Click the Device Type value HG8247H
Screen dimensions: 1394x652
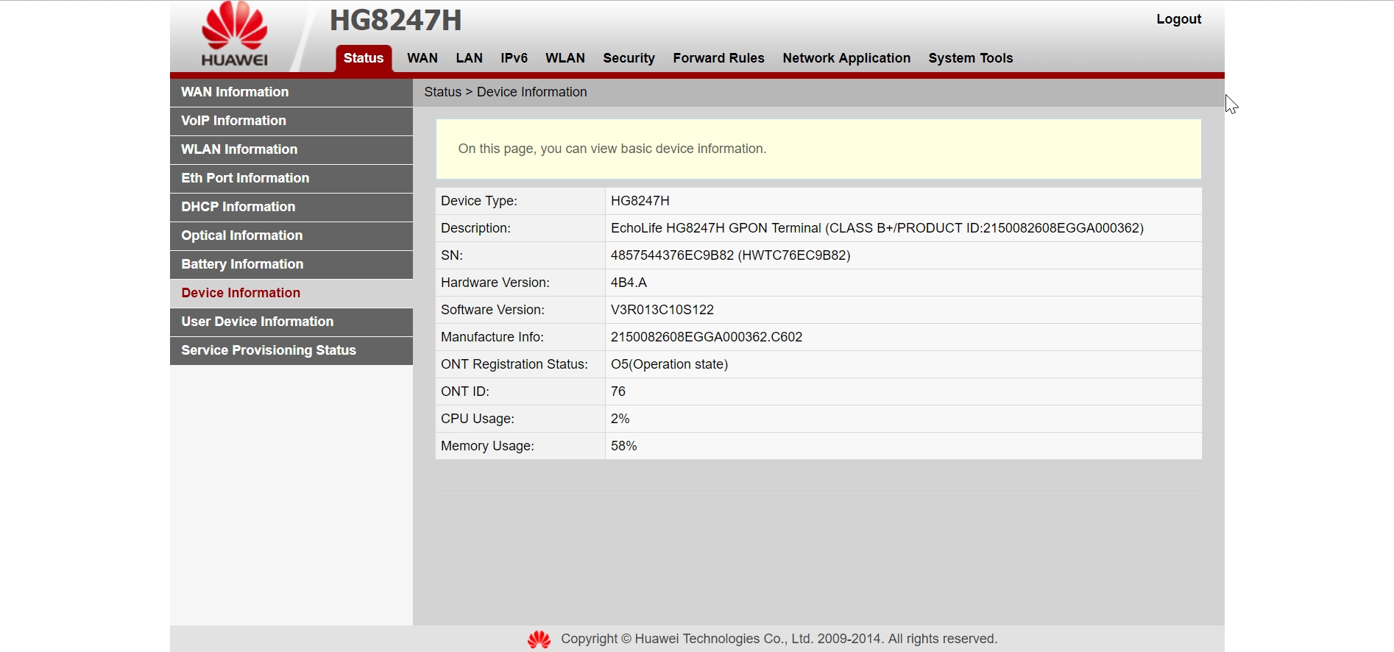click(x=640, y=201)
